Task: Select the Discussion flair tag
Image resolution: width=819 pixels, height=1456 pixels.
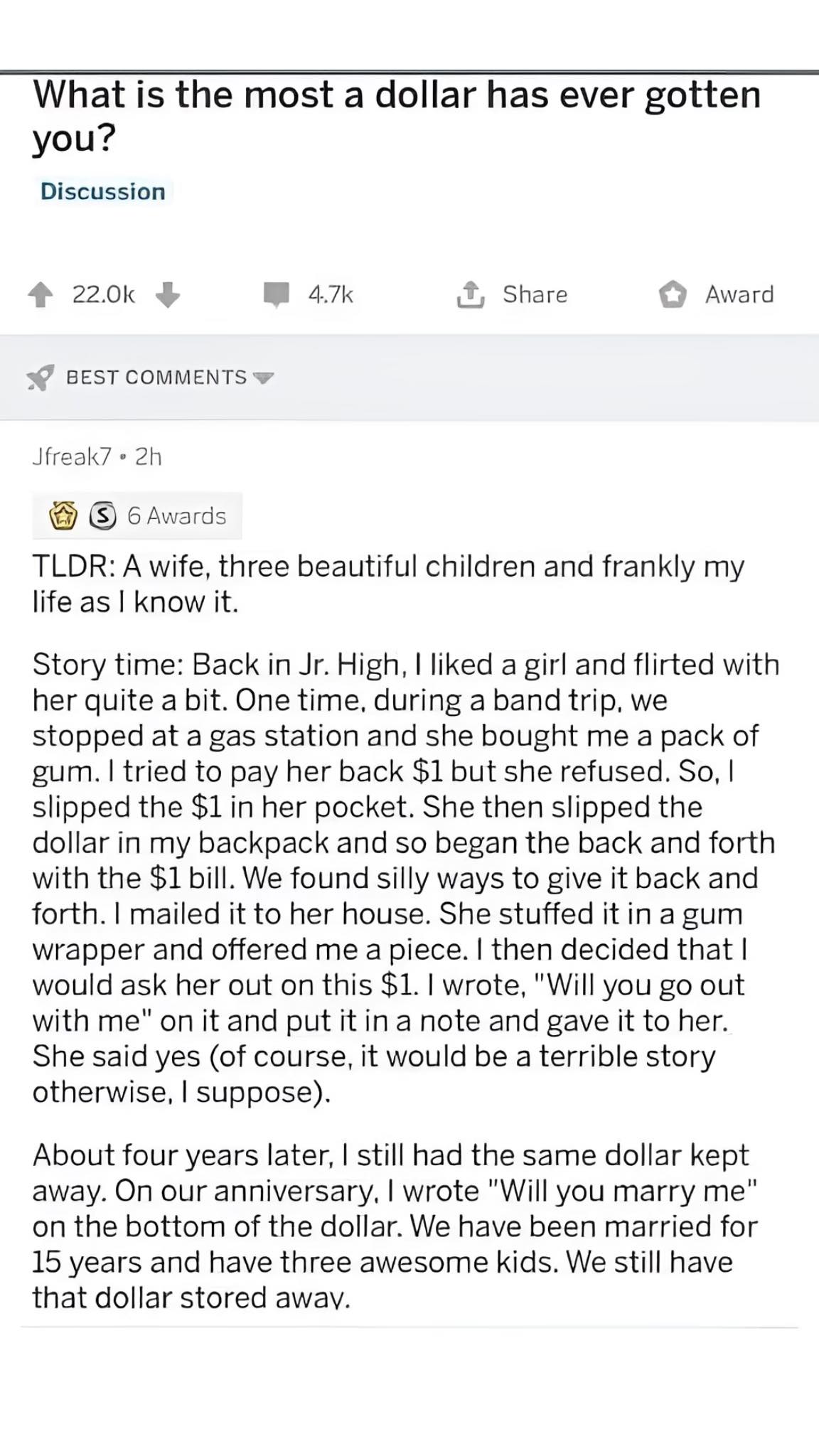Action: click(x=103, y=191)
